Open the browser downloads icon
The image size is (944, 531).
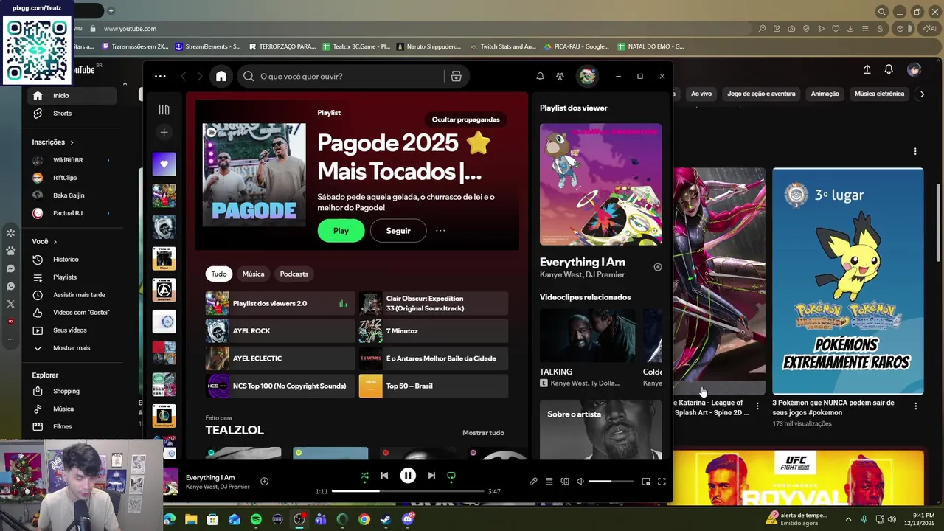(850, 29)
